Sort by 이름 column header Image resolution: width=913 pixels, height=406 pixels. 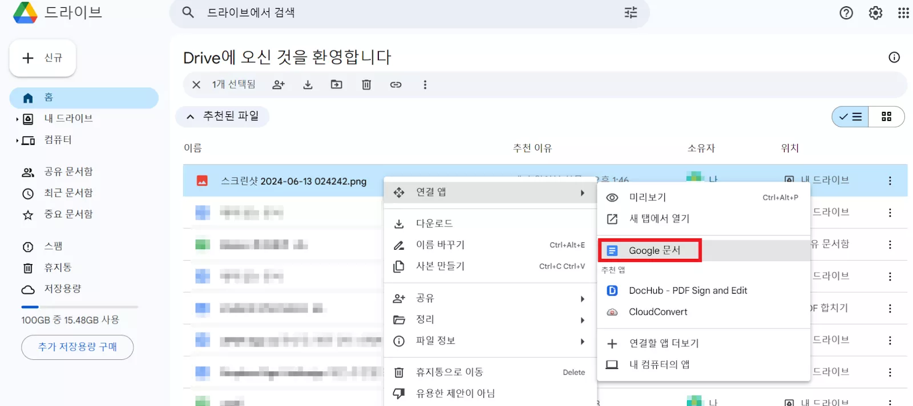(x=193, y=148)
